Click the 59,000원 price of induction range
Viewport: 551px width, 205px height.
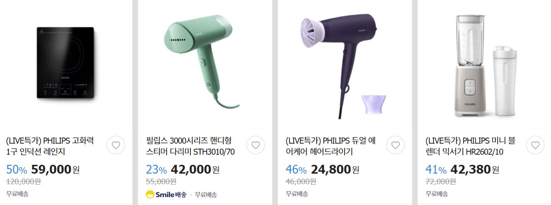56,169
